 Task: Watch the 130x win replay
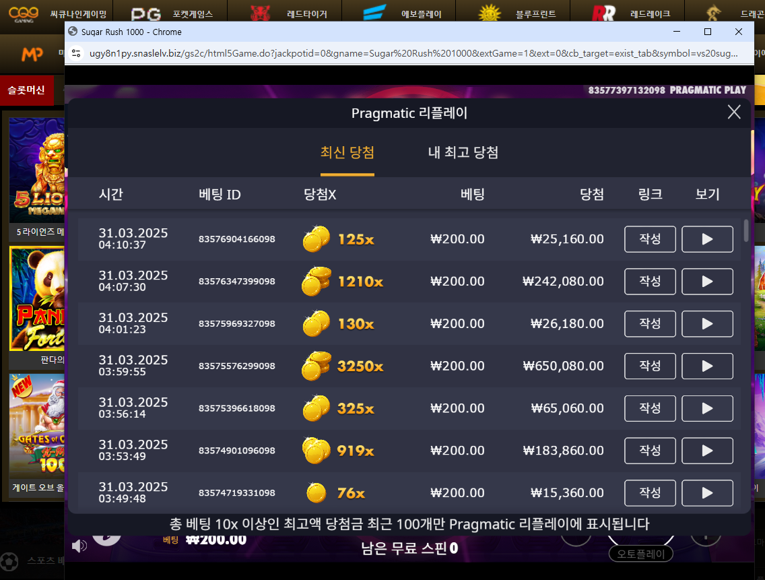(707, 324)
